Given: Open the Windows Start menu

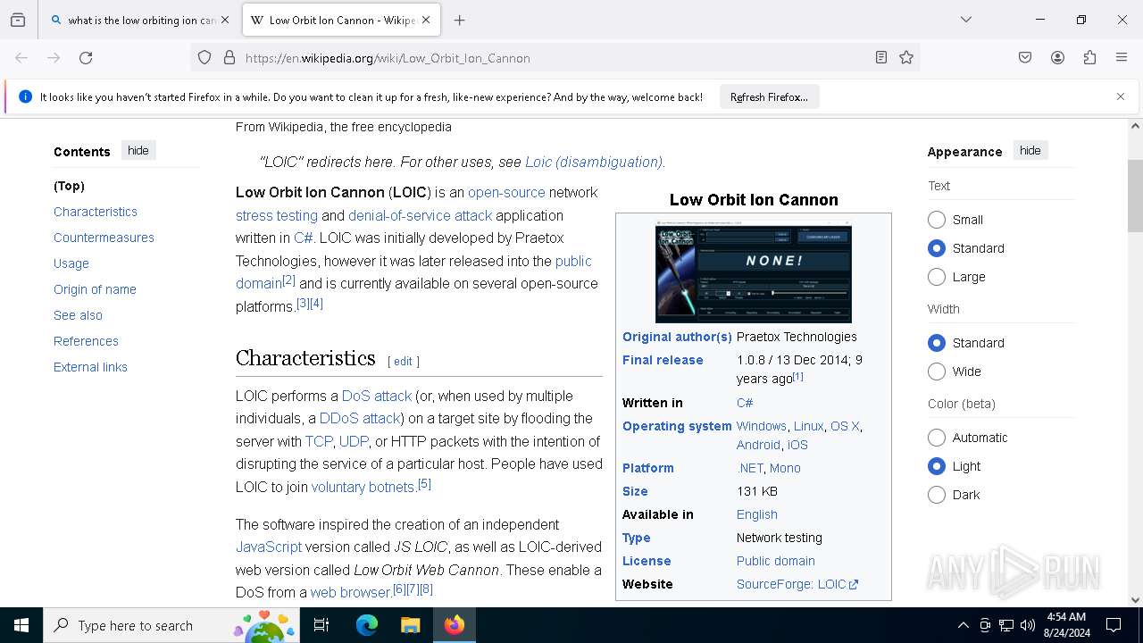Looking at the screenshot, I should (21, 625).
